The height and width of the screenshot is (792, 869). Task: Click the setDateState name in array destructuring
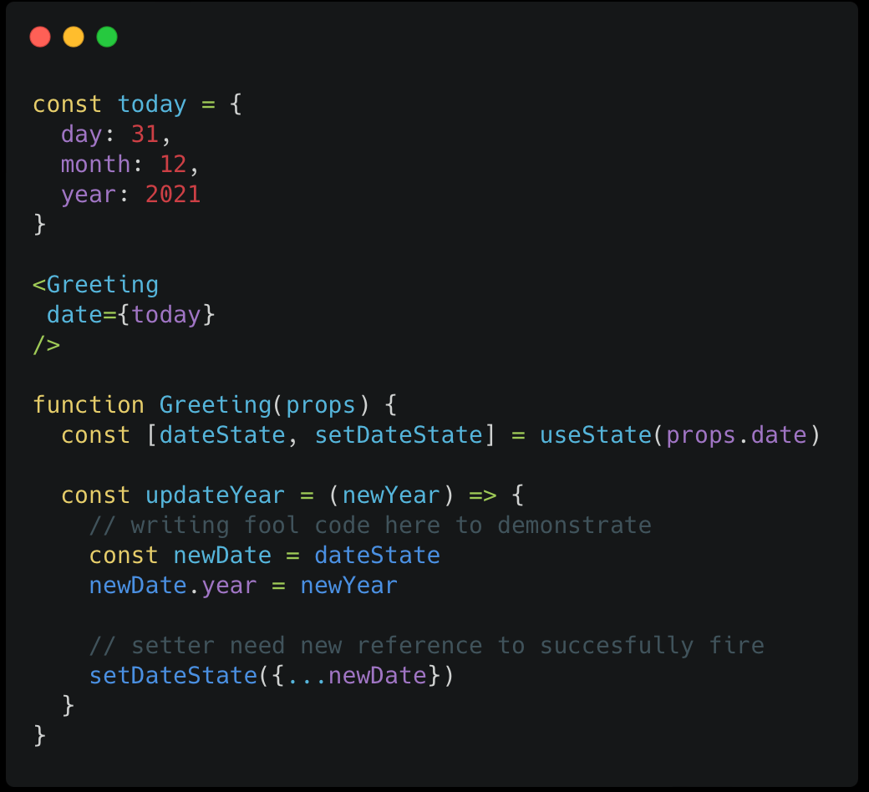(x=399, y=435)
